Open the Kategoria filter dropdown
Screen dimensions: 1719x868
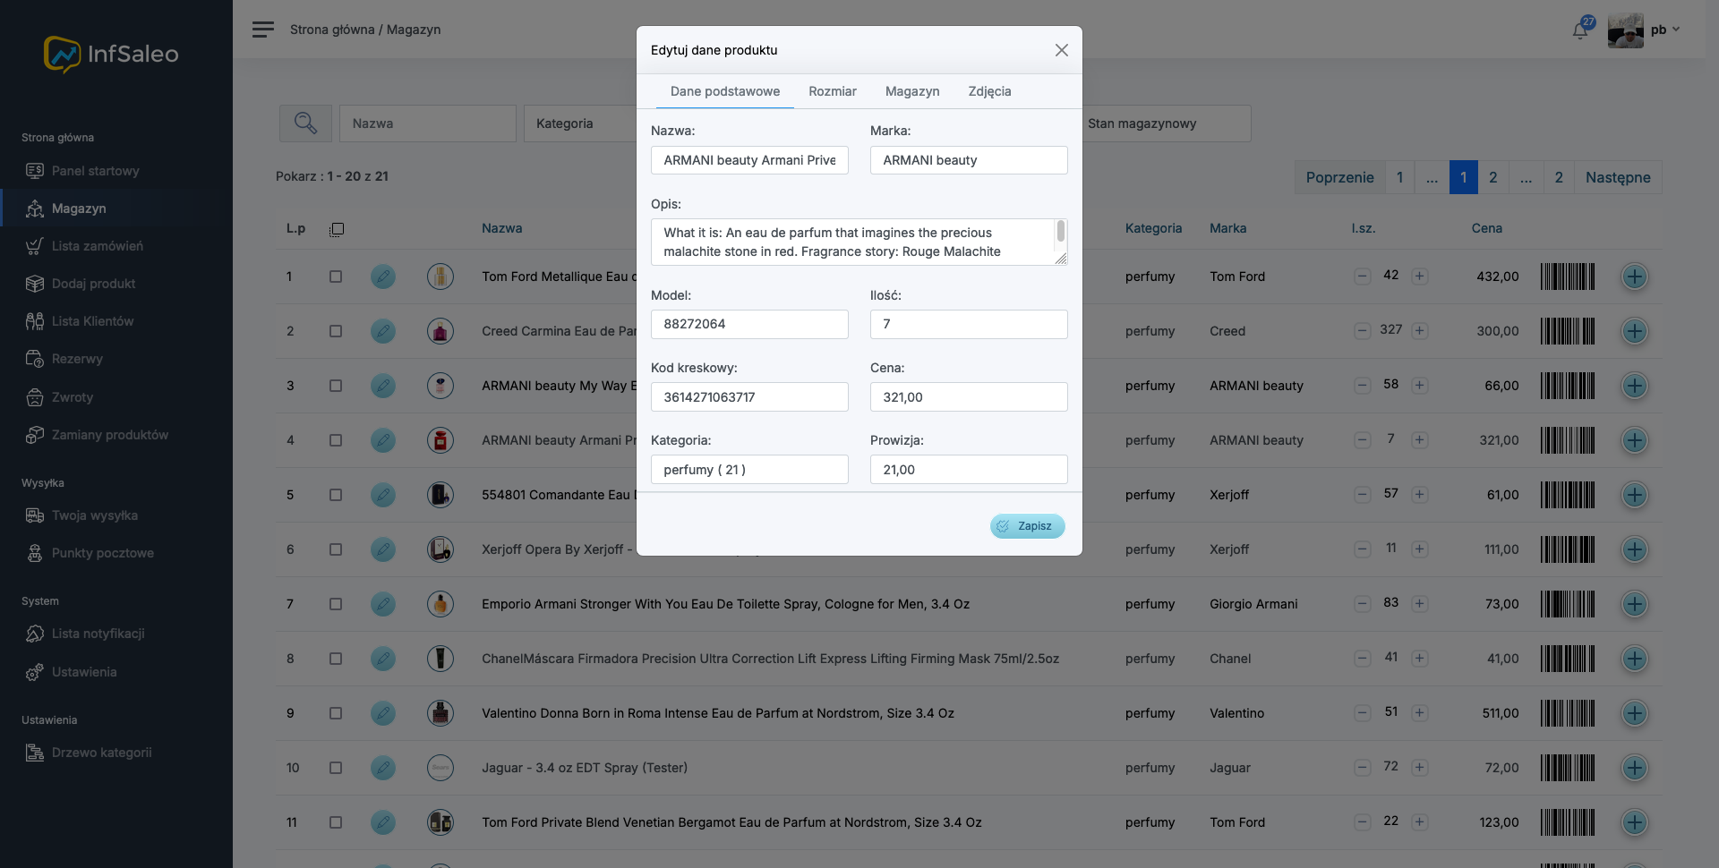(580, 123)
